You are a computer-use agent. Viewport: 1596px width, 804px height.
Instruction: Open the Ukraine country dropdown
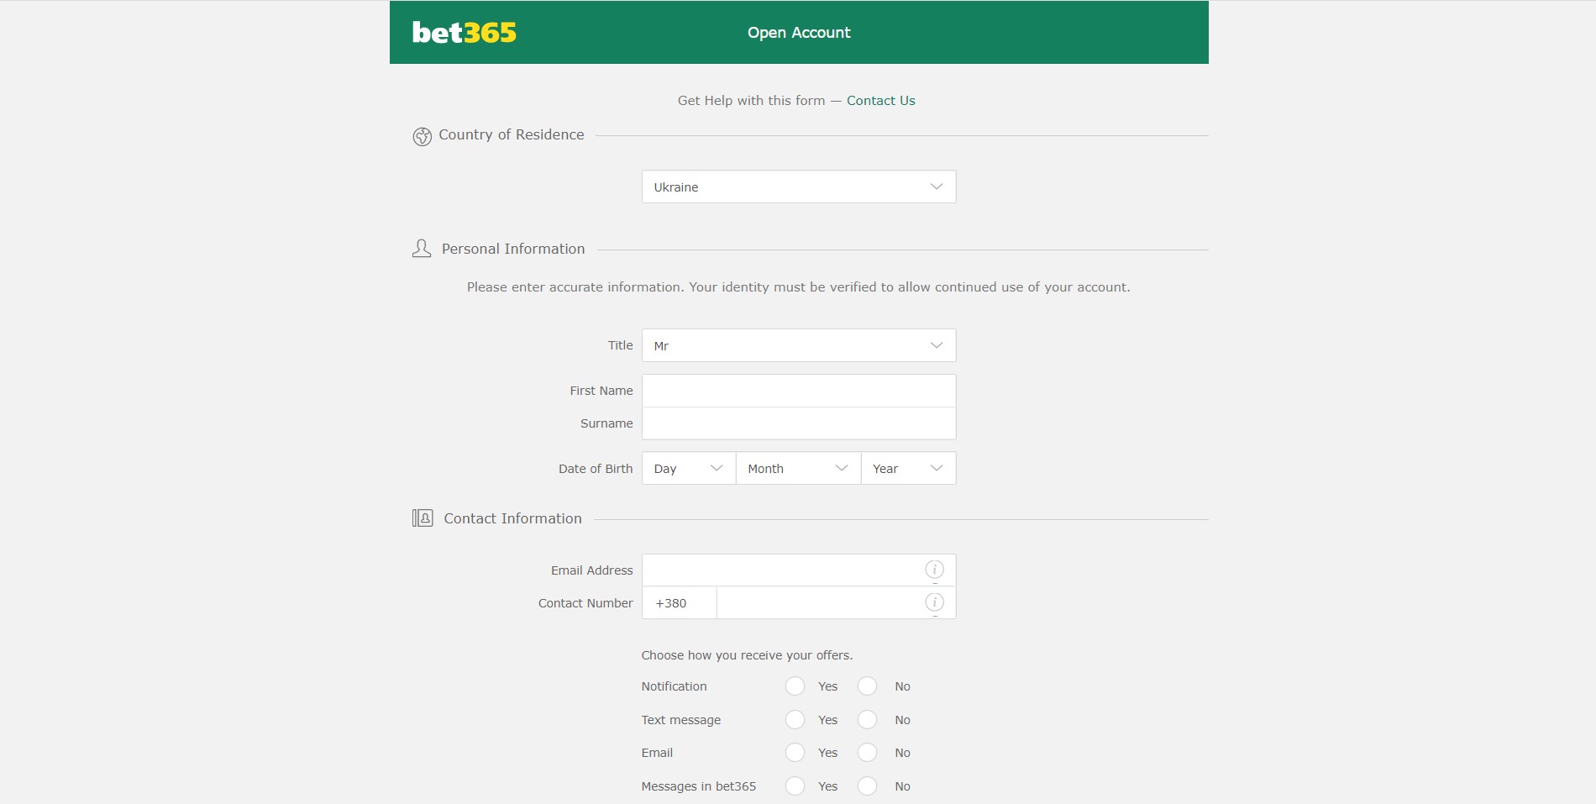[x=799, y=187]
